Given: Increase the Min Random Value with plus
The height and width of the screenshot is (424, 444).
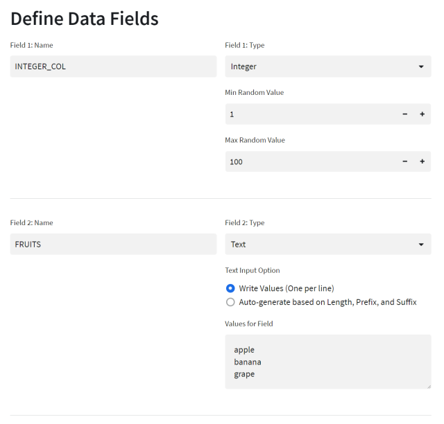Looking at the screenshot, I should pos(422,114).
